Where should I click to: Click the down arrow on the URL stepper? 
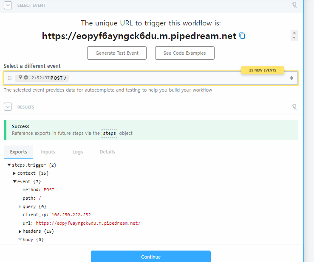[294, 38]
